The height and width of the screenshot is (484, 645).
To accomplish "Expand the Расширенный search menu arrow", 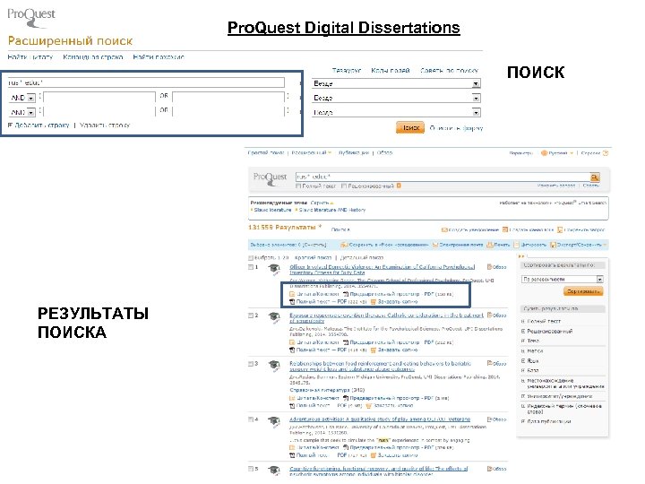I will coord(330,152).
